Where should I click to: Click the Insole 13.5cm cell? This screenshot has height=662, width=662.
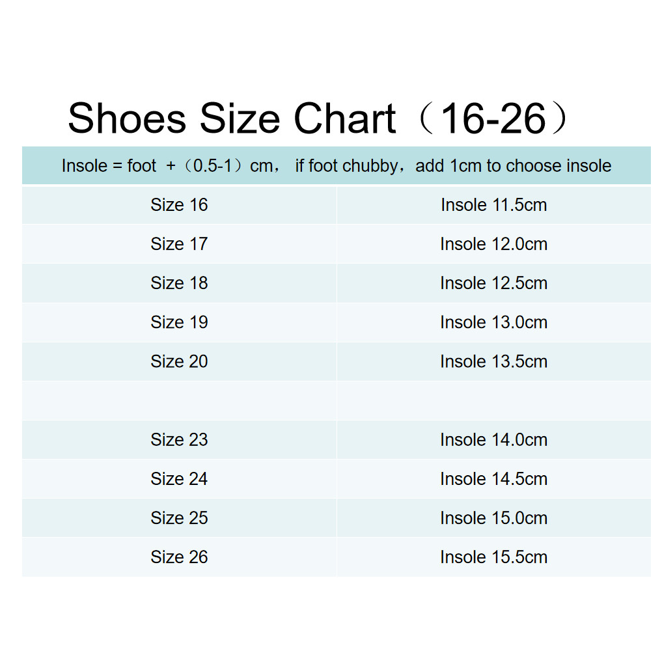coord(493,361)
